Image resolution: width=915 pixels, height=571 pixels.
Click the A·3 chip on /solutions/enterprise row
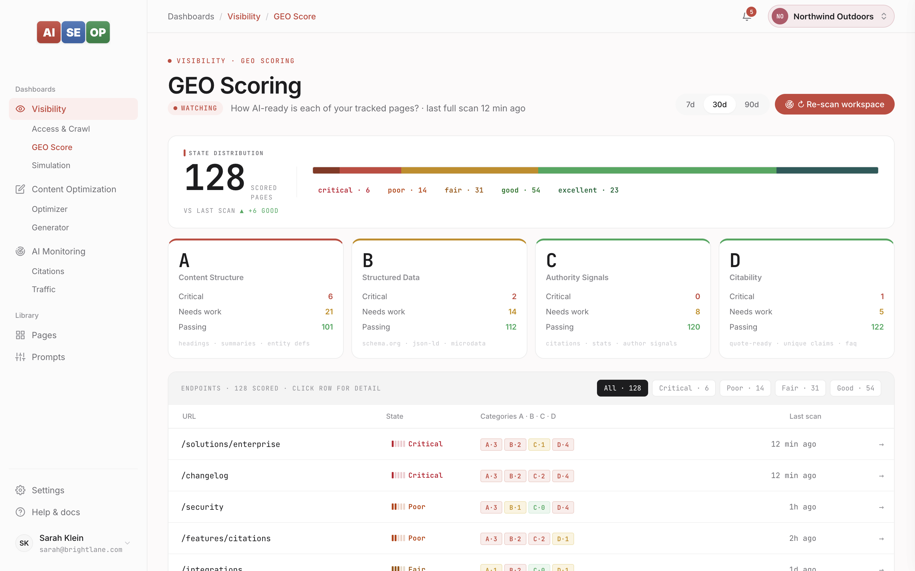click(491, 444)
